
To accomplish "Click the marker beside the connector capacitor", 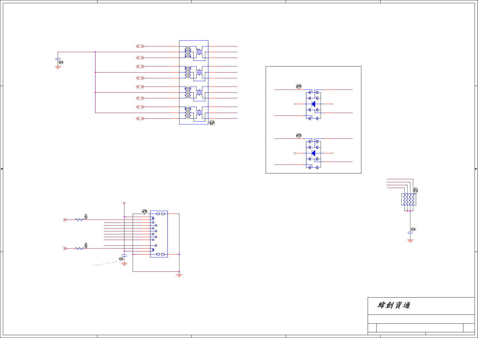I will pos(121,259).
